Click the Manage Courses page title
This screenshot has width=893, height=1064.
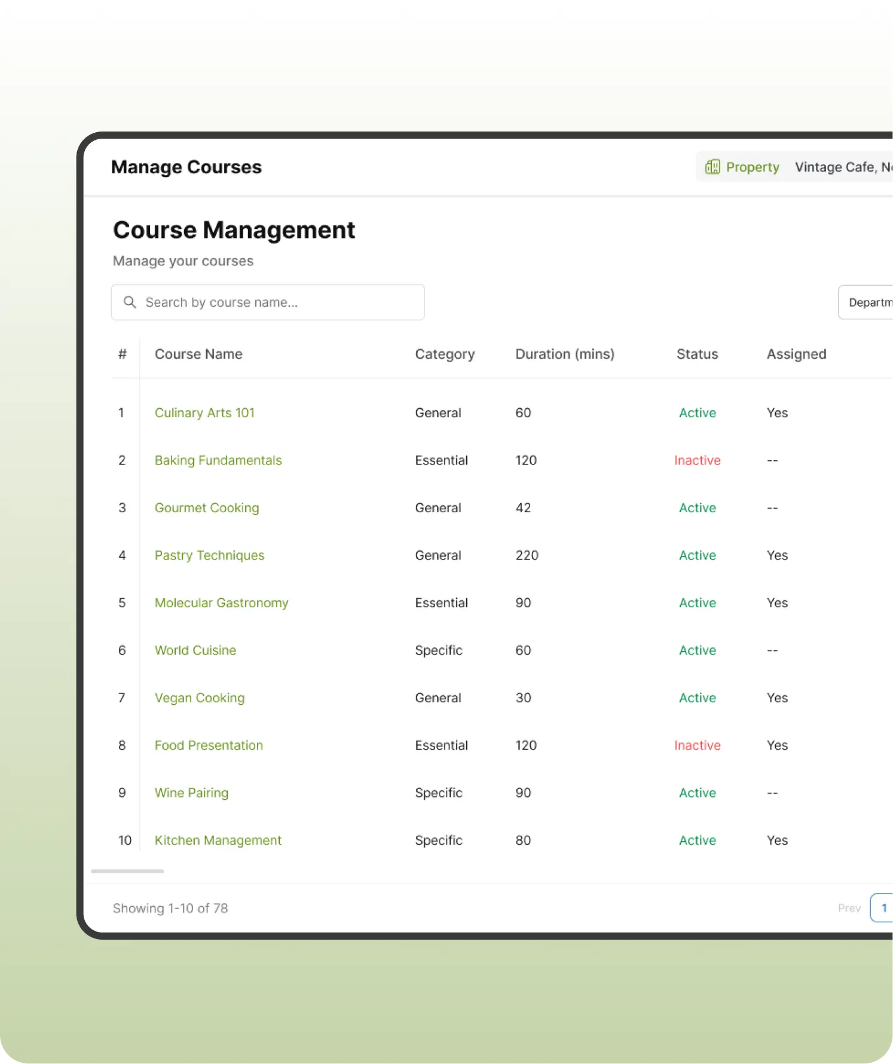pos(186,167)
